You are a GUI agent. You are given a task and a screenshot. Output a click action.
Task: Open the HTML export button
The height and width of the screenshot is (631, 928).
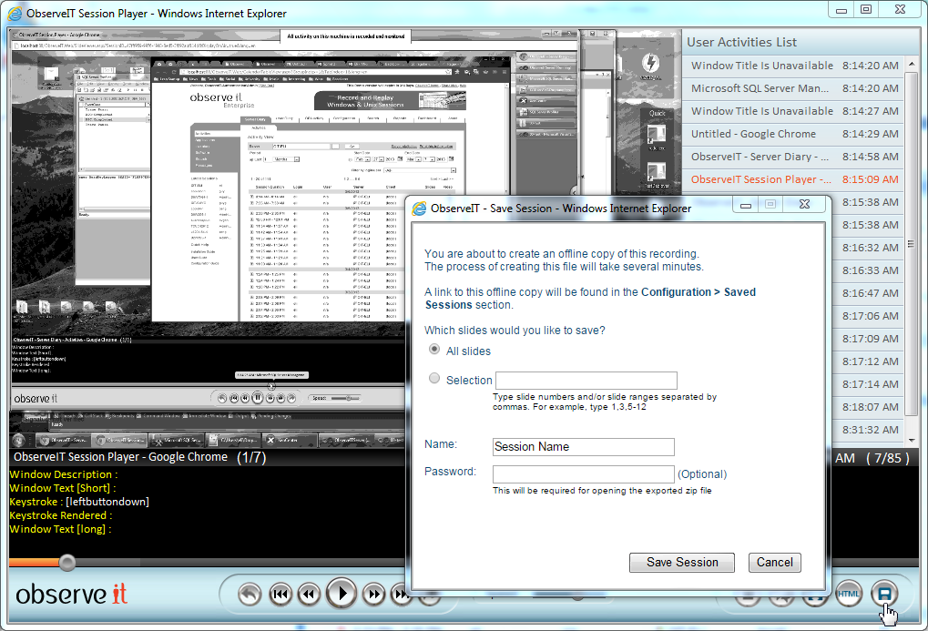pyautogui.click(x=849, y=594)
